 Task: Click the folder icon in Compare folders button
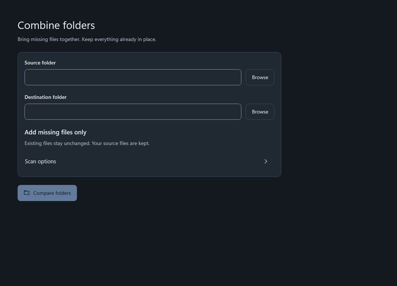27,193
